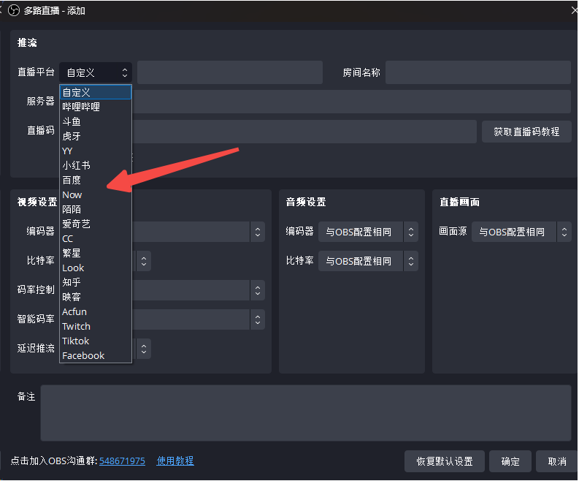The width and height of the screenshot is (579, 481).
Task: Choose 哔哩哔哩 from the platform list
Action: (x=96, y=107)
